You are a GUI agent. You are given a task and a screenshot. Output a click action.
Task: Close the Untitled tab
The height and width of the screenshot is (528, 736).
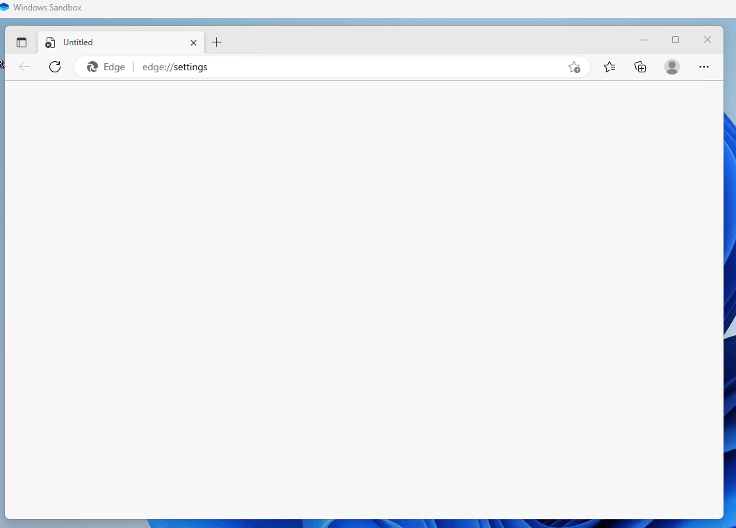click(193, 42)
